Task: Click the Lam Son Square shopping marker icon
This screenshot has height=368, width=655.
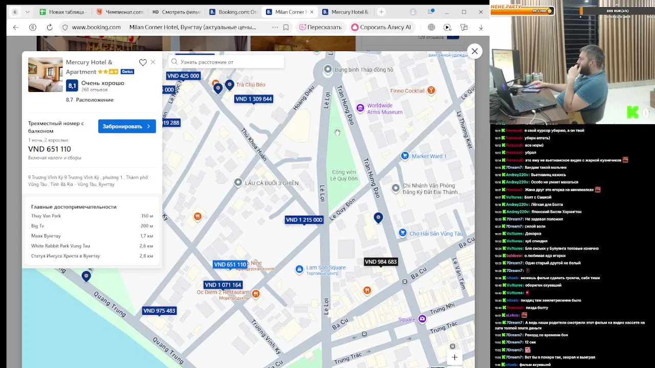Action: pyautogui.click(x=299, y=269)
